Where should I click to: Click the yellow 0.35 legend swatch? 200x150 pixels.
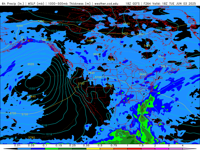(x=93, y=149)
